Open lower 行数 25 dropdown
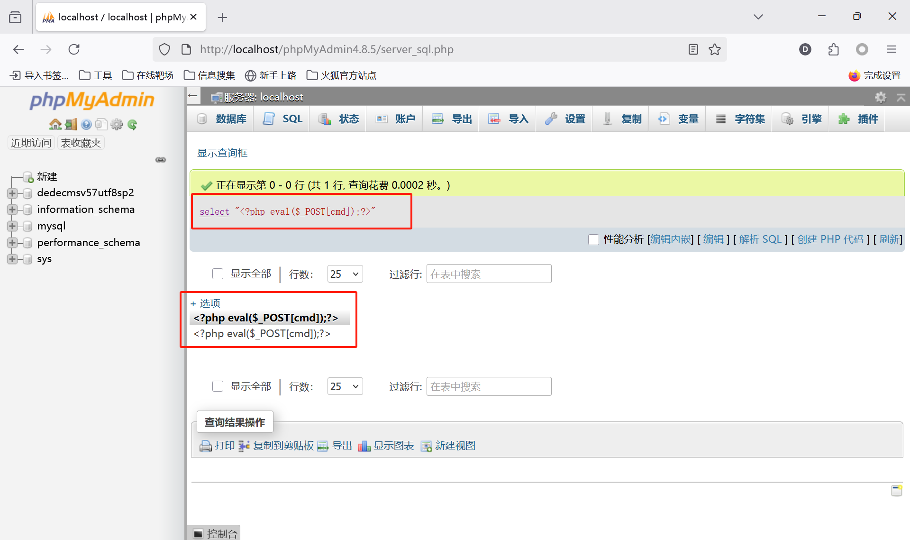Screen dimensions: 910x540 pos(345,386)
